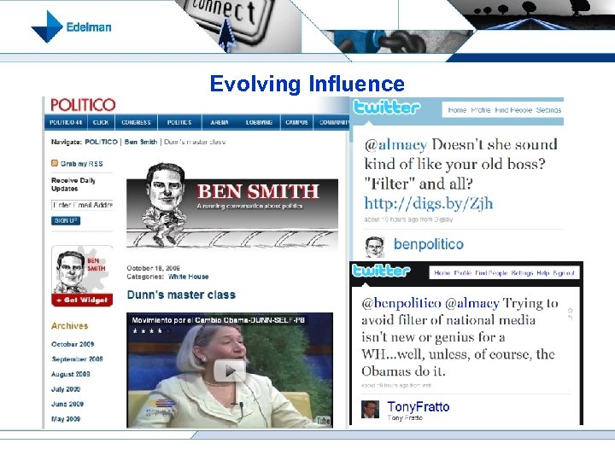Viewport: 615px width, 461px height.
Task: Play the Dunn video clip
Action: click(230, 371)
